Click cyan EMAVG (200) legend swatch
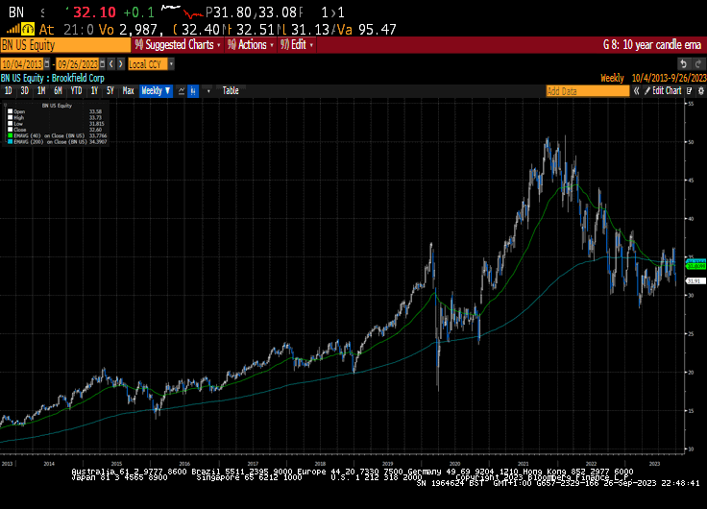The height and width of the screenshot is (509, 707). (x=10, y=141)
